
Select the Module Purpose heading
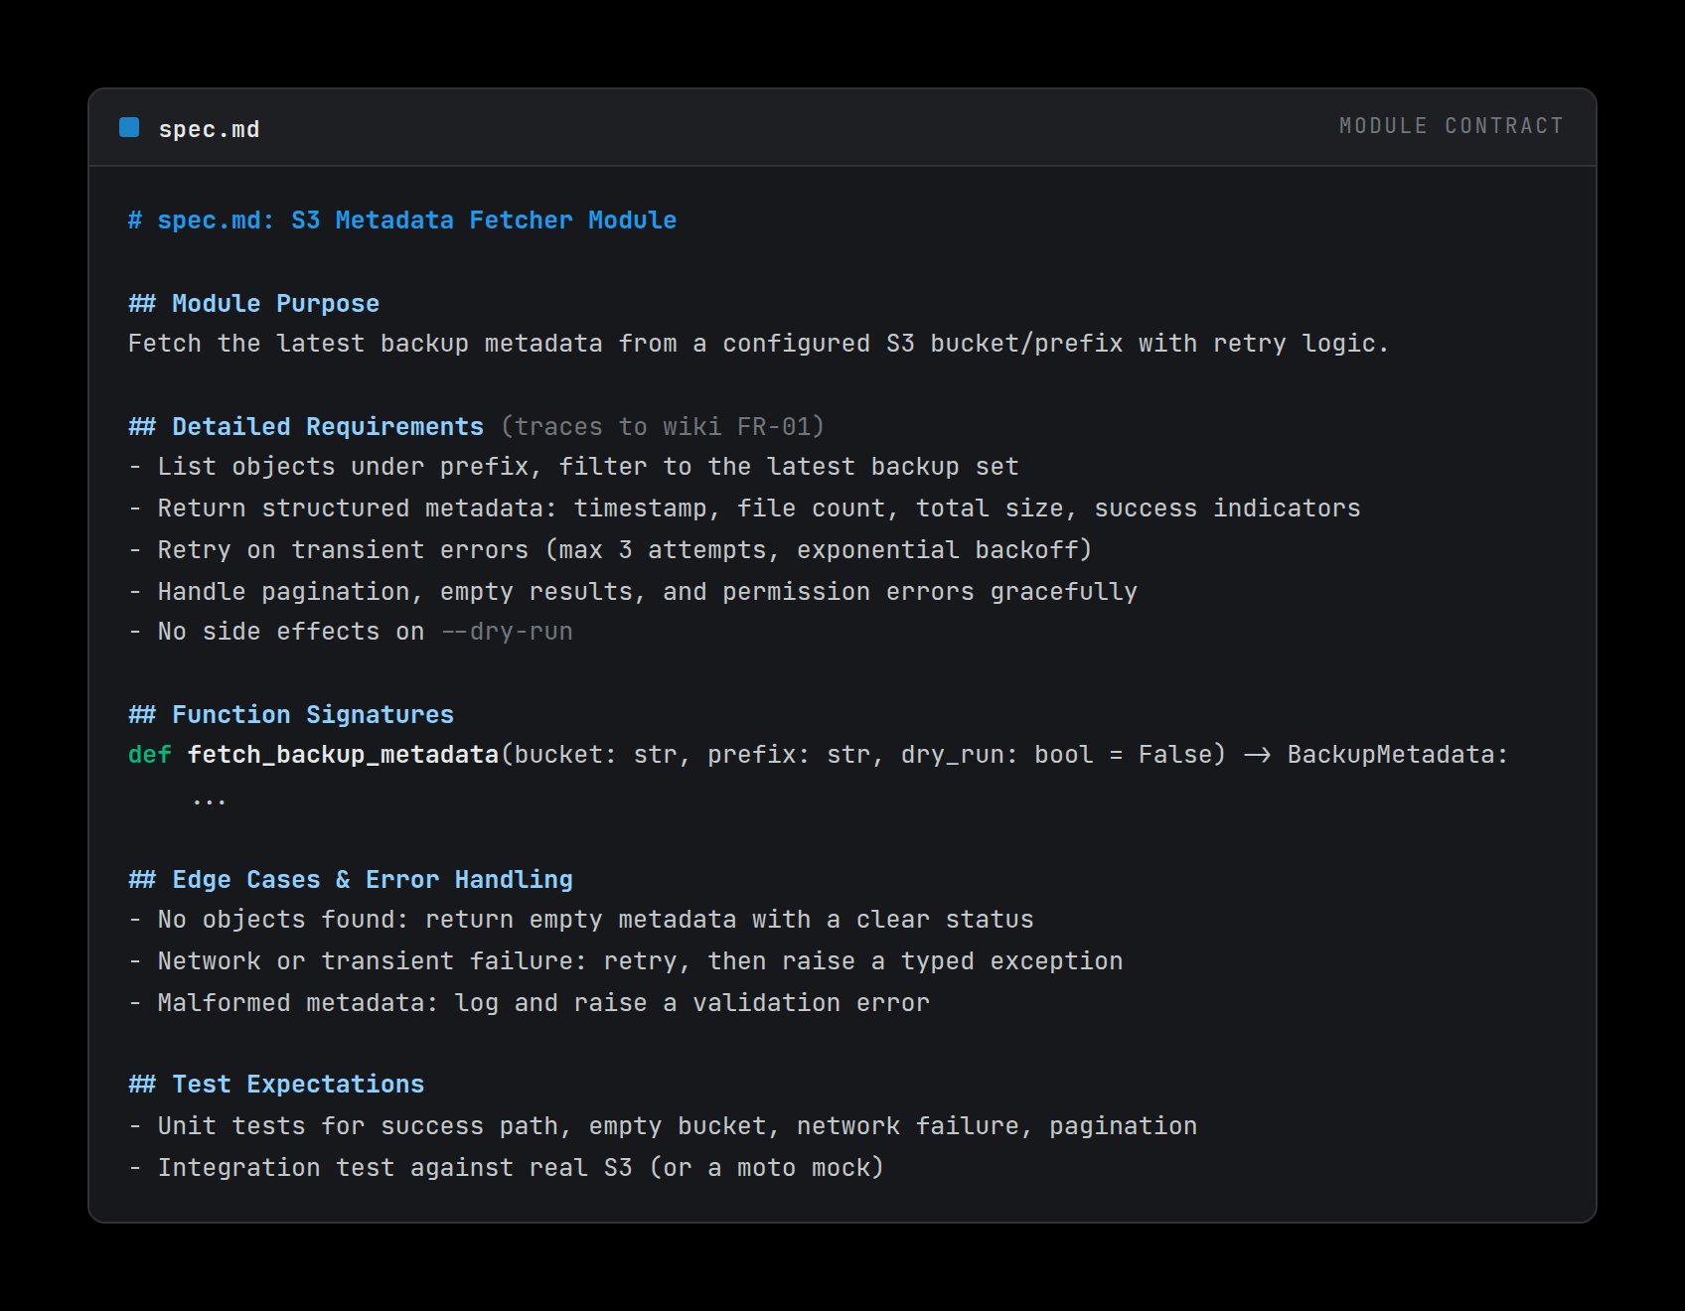click(253, 304)
